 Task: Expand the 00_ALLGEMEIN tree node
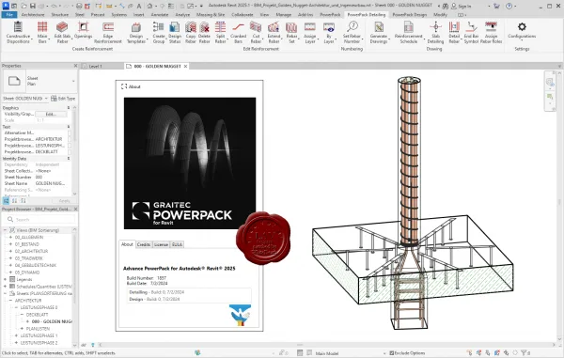pyautogui.click(x=10, y=237)
